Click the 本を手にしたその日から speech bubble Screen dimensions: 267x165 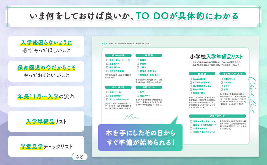140,137
